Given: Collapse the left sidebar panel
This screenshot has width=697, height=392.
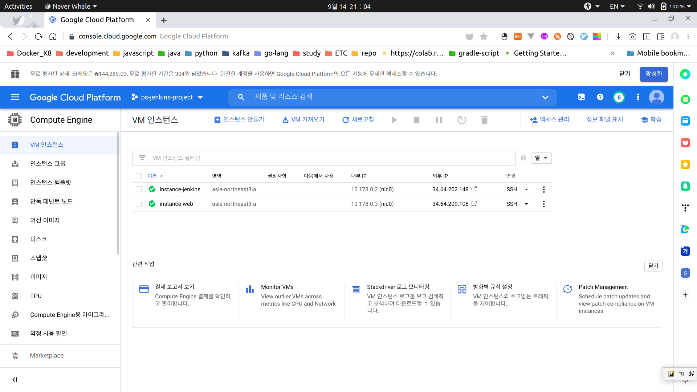Looking at the screenshot, I should point(15,380).
